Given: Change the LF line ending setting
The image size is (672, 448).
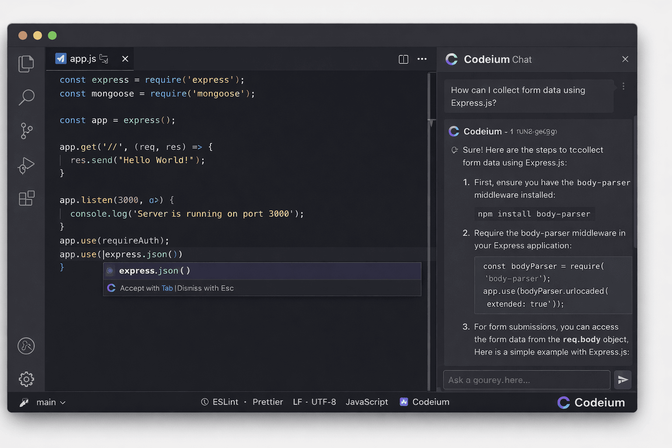Looking at the screenshot, I should click(x=297, y=402).
